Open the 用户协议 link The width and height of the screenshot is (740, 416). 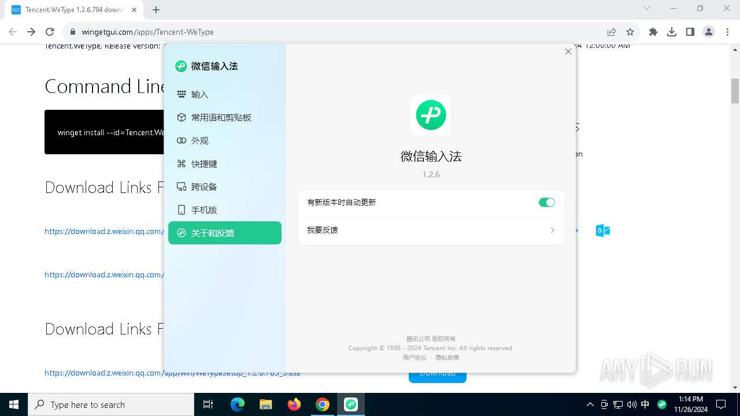(x=415, y=357)
